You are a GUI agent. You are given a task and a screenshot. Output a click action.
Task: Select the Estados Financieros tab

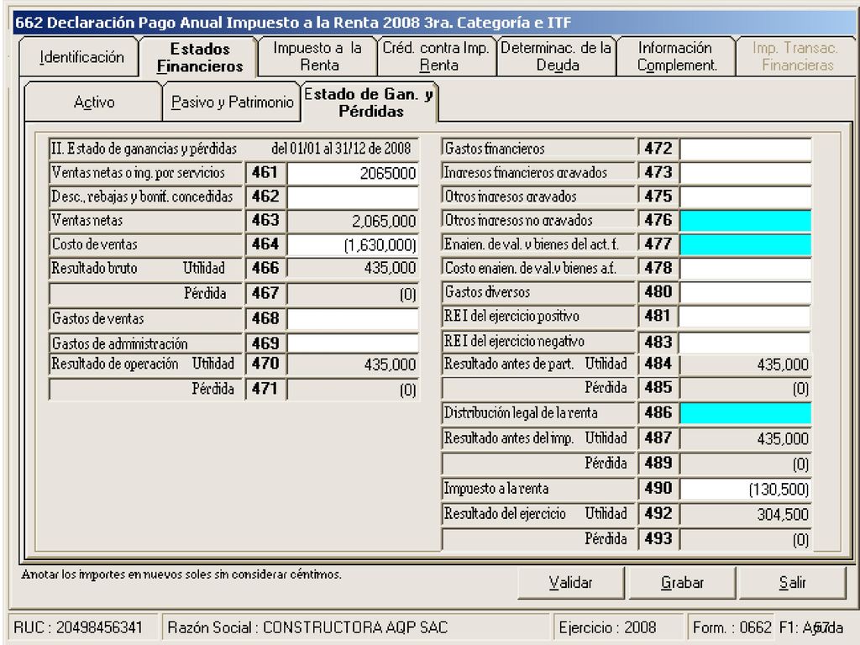coord(199,57)
